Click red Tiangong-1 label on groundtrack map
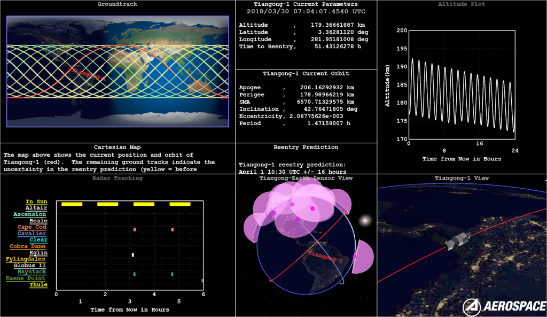 click(87, 74)
